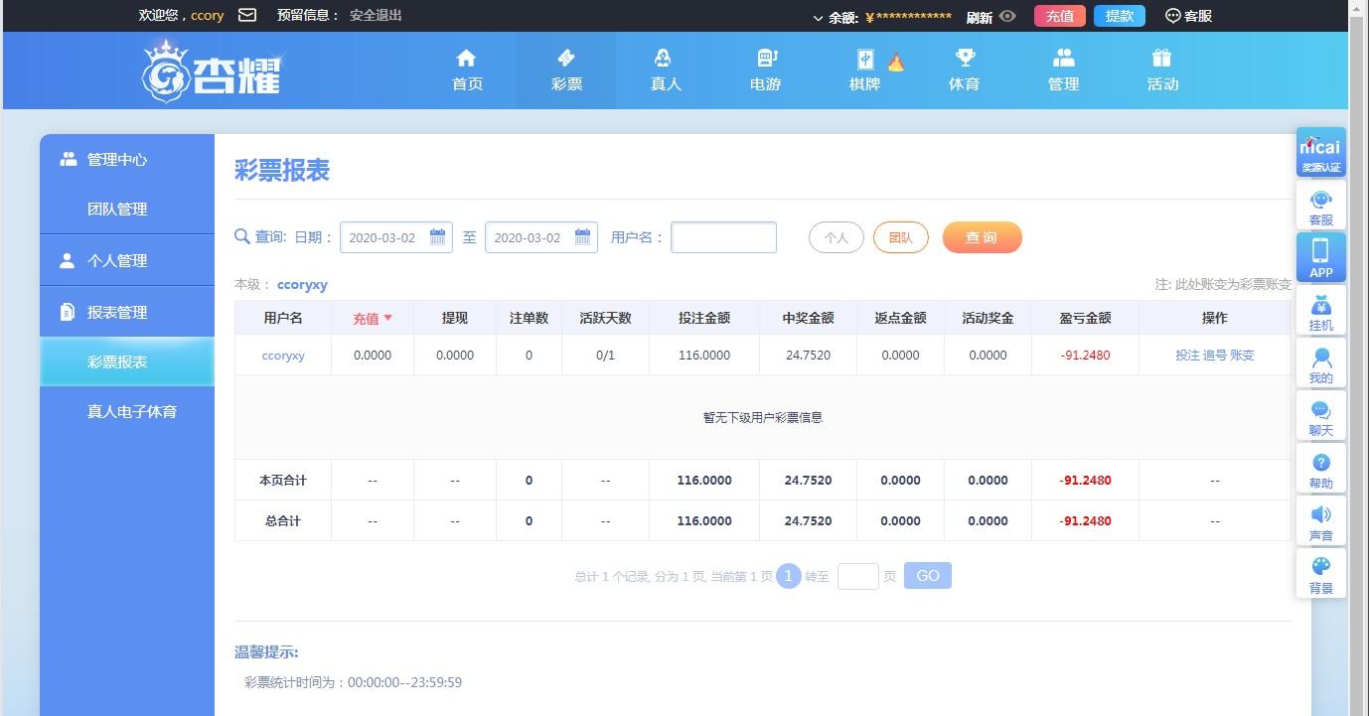Click 116.0000 in the 总合计 row
Image resolution: width=1369 pixels, height=716 pixels.
click(704, 521)
